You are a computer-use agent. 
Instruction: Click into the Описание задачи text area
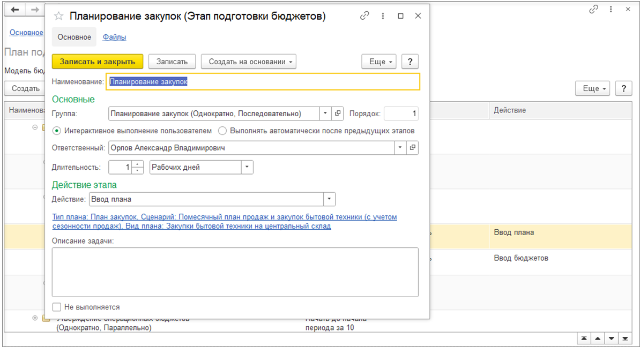[235, 271]
